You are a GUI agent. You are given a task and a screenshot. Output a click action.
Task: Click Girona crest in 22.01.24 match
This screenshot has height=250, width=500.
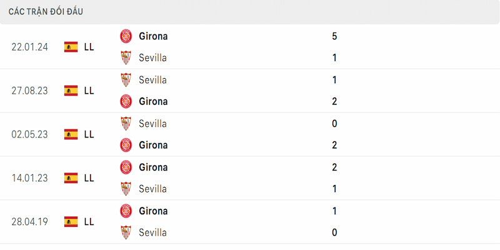coord(126,36)
